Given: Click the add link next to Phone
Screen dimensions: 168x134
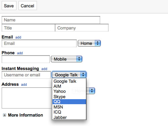Looking at the screenshot, I should 20,53.
